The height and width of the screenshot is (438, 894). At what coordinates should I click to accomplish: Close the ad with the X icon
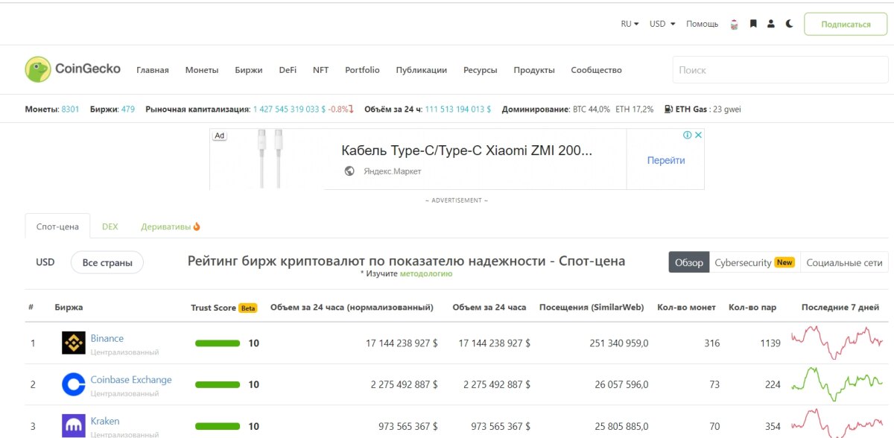tap(698, 135)
